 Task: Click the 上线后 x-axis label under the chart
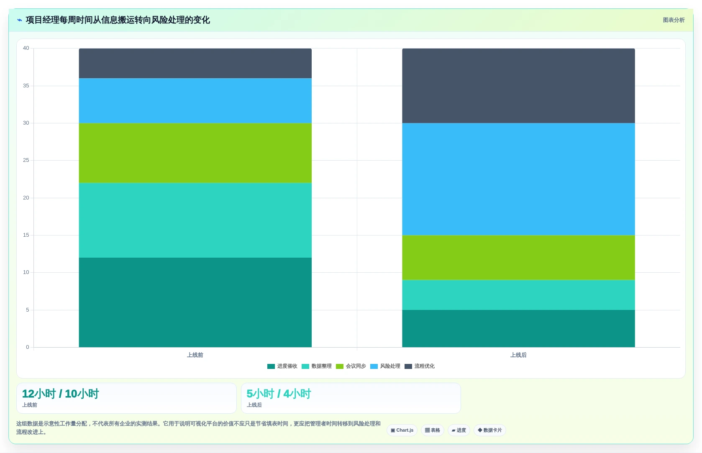[518, 355]
